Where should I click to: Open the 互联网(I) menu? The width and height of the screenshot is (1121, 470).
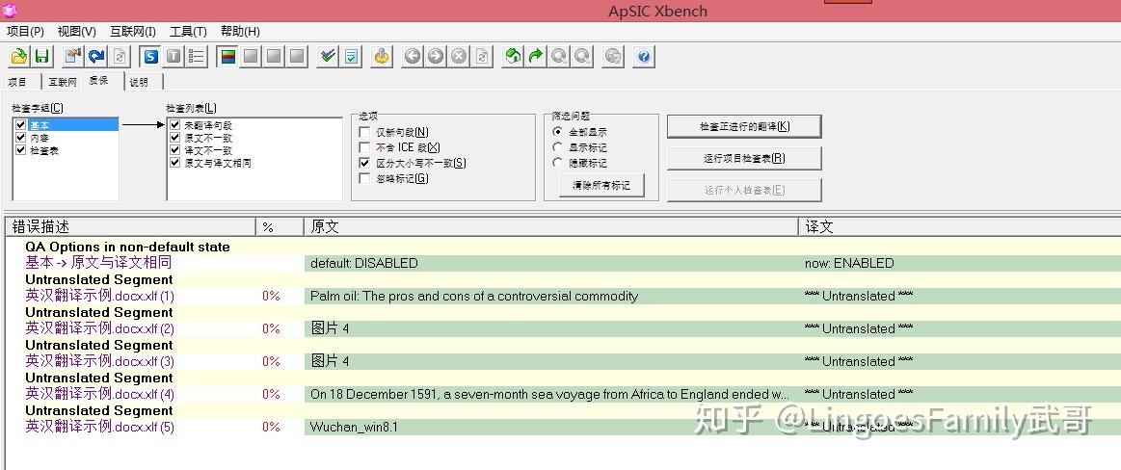click(x=132, y=32)
